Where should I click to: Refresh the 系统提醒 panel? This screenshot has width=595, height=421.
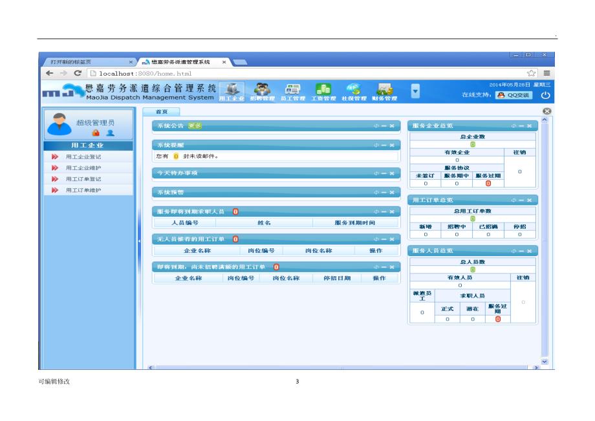(376, 146)
